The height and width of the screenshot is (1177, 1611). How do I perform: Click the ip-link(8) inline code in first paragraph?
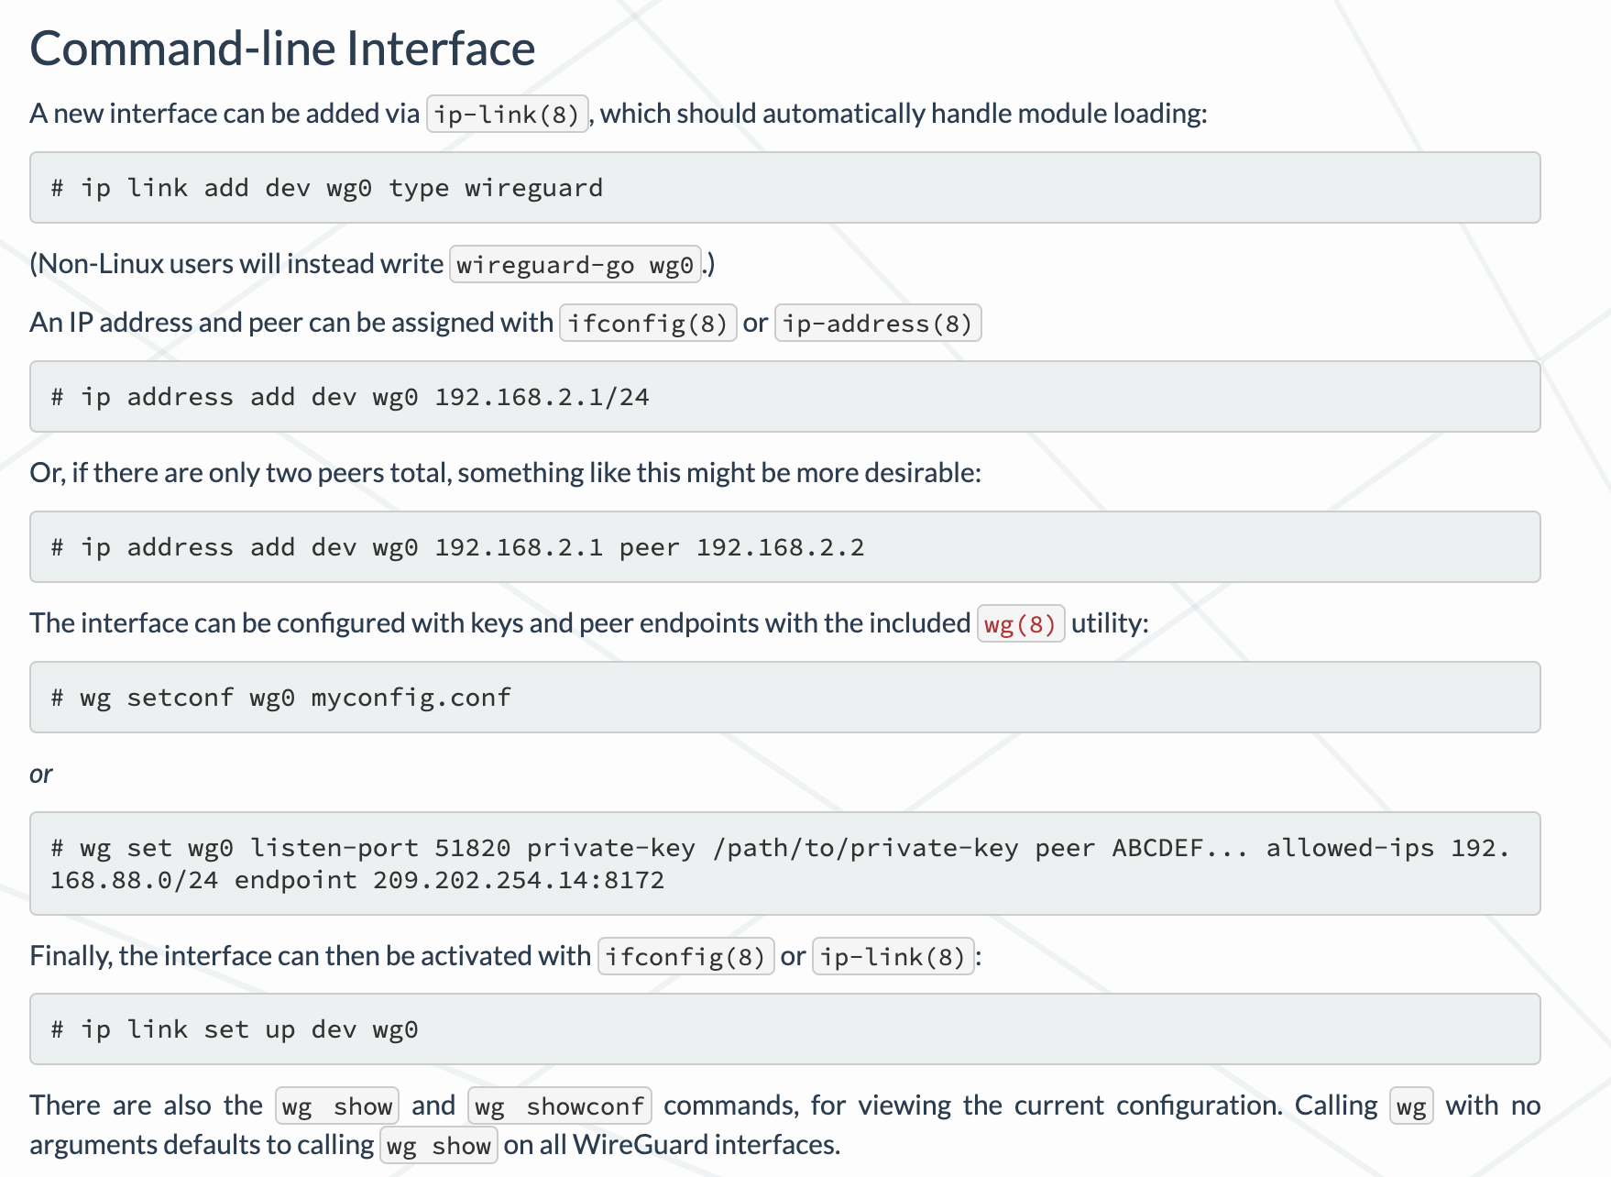(x=508, y=115)
